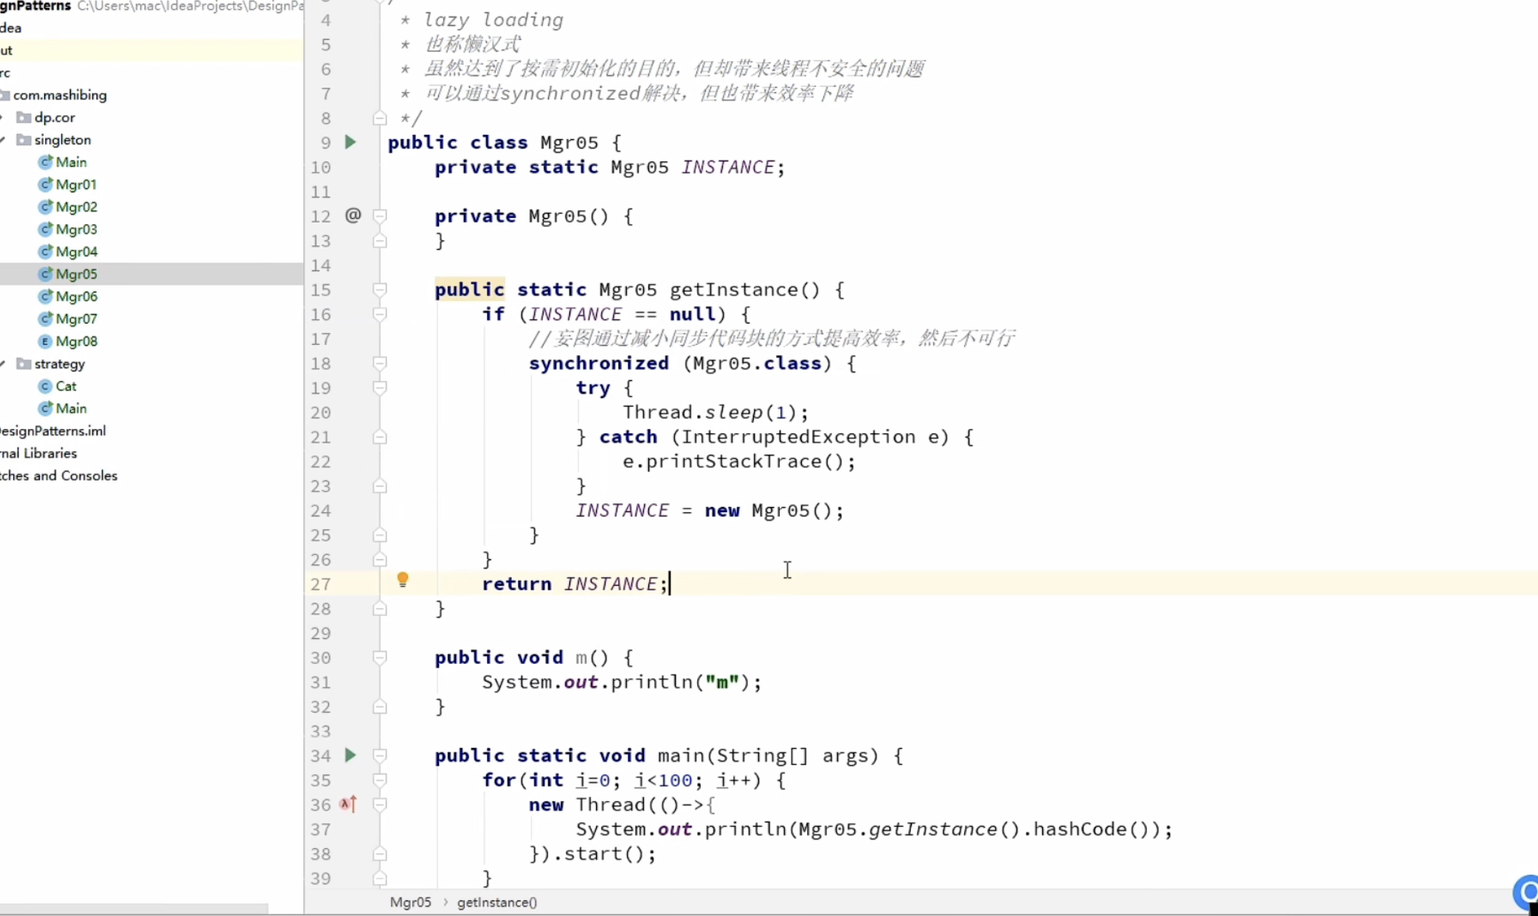
Task: Click the line 36 error indicator marker
Action: [348, 806]
